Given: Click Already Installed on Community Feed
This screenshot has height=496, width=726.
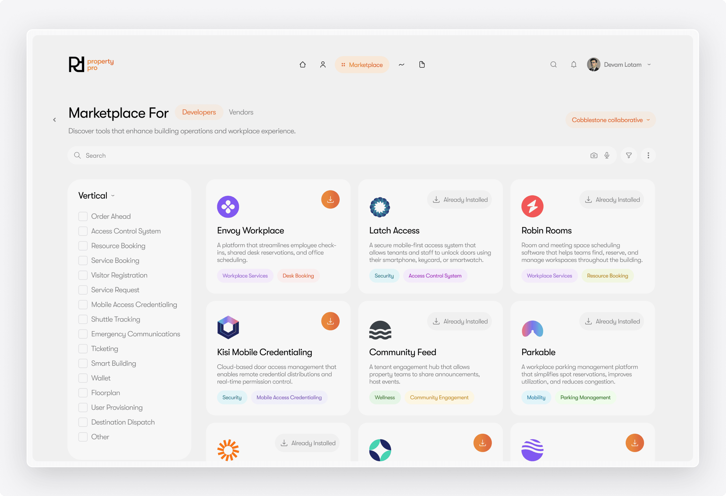Looking at the screenshot, I should tap(459, 321).
